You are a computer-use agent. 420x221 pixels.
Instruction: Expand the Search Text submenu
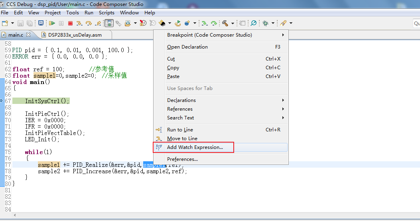[x=226, y=118]
